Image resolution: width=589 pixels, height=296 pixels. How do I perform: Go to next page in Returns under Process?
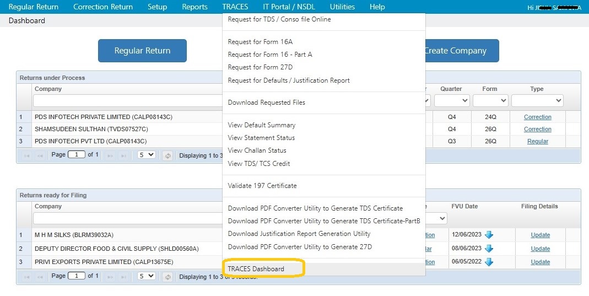111,155
